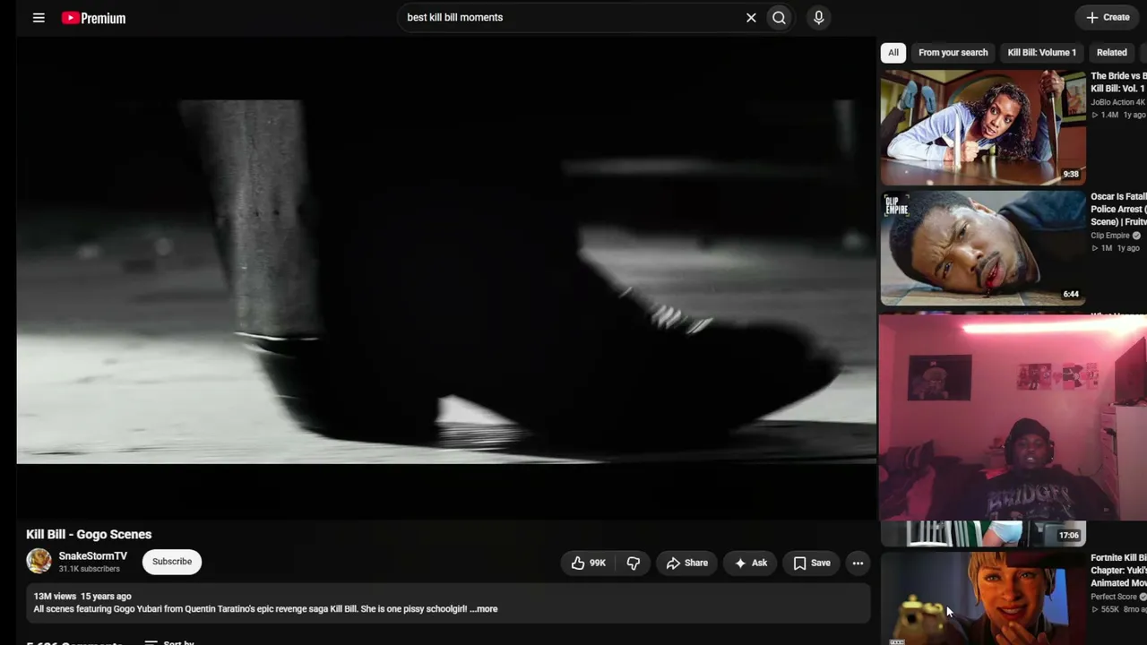
Task: Go to YouTube Premium home logo
Action: (x=93, y=18)
